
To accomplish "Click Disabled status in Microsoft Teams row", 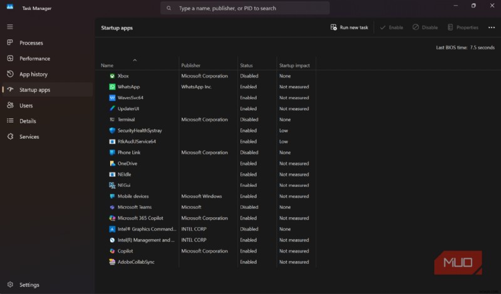I will pyautogui.click(x=249, y=207).
